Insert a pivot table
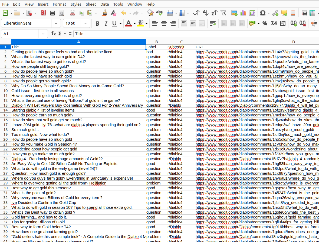Viewport: 319px width, 242px height. (x=252, y=13)
